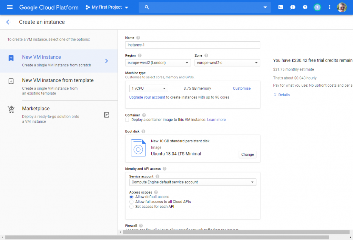Click the $31.75 monthly estimate text
Image resolution: width=353 pixels, height=240 pixels.
pos(293,69)
